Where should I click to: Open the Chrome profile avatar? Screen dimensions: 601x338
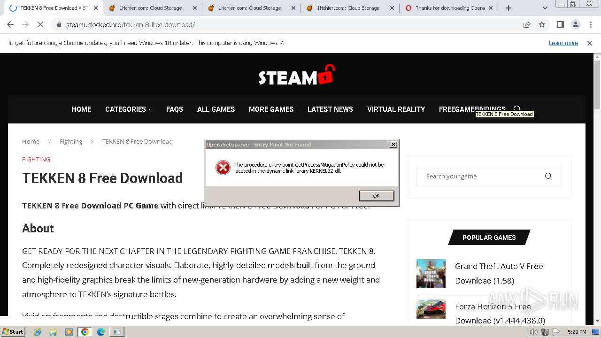pos(575,24)
